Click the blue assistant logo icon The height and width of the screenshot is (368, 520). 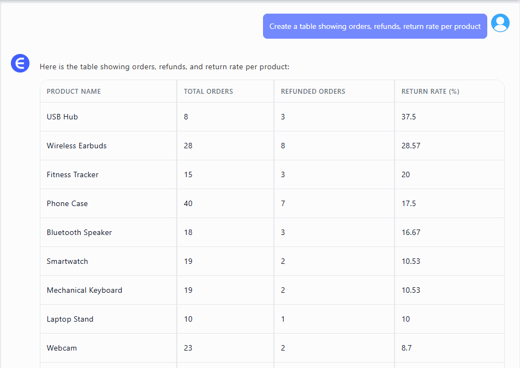(x=20, y=63)
